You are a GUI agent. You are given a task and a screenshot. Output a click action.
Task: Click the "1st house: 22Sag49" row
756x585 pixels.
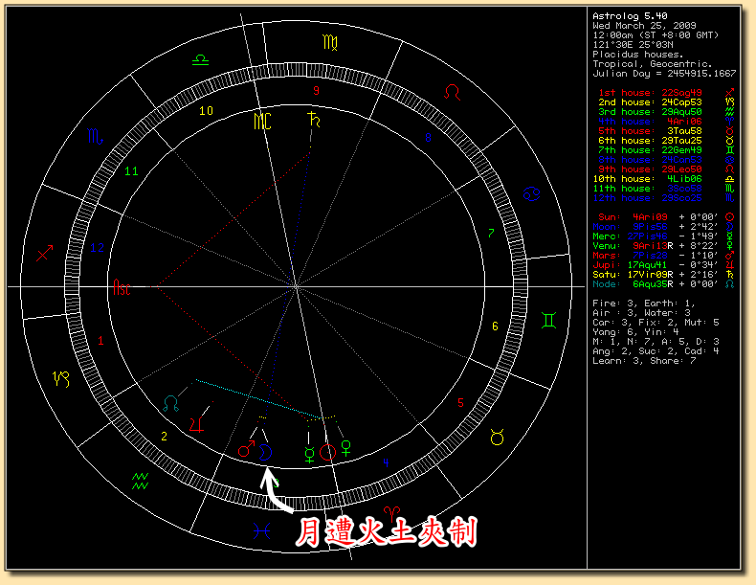(650, 93)
